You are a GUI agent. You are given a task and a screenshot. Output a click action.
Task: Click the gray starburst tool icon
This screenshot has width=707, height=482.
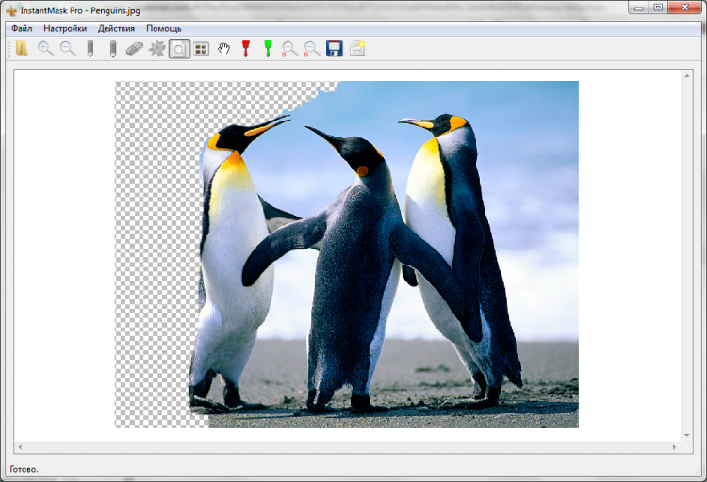pyautogui.click(x=156, y=49)
